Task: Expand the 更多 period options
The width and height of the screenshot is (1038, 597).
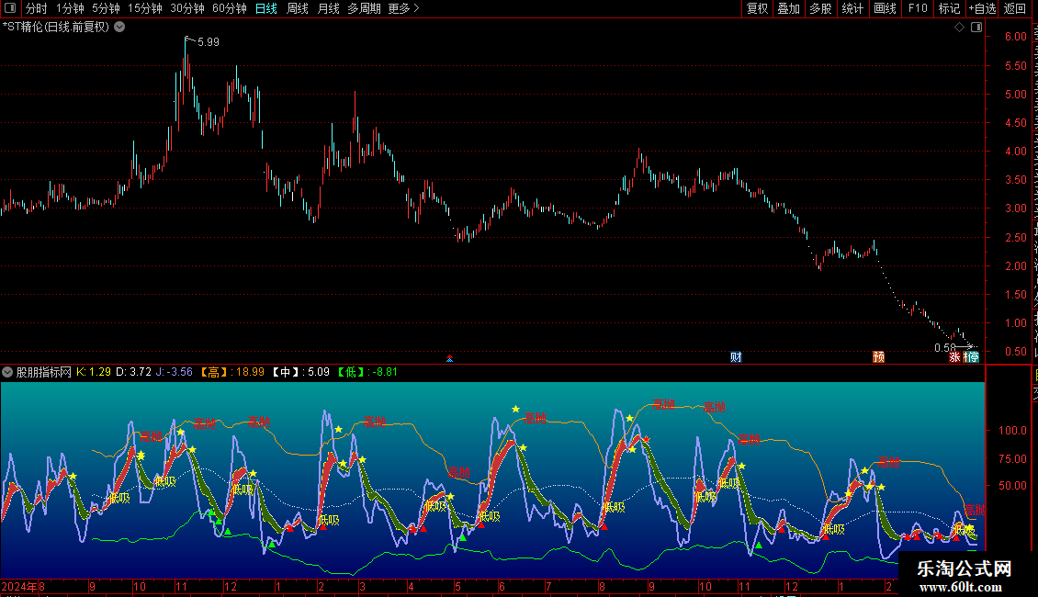Action: (x=403, y=8)
